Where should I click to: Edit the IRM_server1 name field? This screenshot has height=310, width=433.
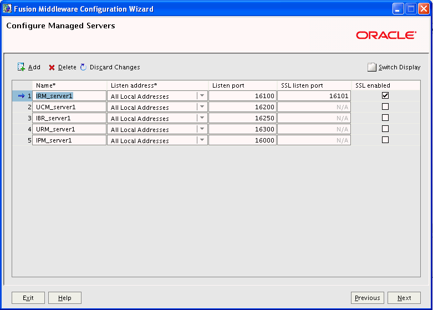click(69, 96)
